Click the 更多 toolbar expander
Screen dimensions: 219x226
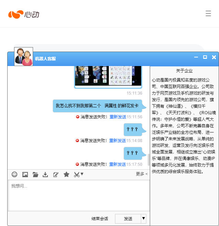142,174
